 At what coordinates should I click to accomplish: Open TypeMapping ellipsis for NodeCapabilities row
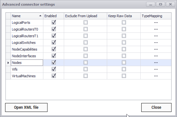point(156,49)
